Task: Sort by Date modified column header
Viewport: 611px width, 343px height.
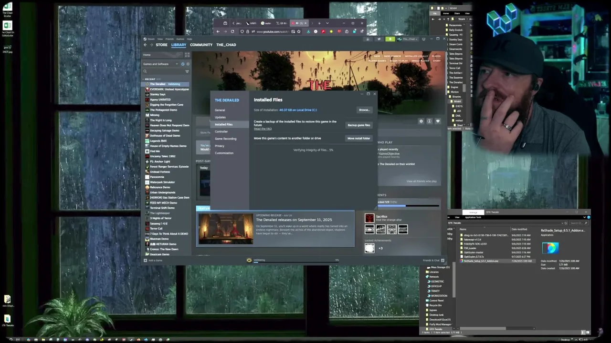Action: [x=519, y=229]
